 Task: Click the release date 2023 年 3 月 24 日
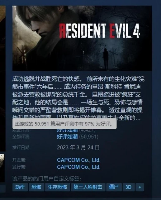tap(78, 147)
